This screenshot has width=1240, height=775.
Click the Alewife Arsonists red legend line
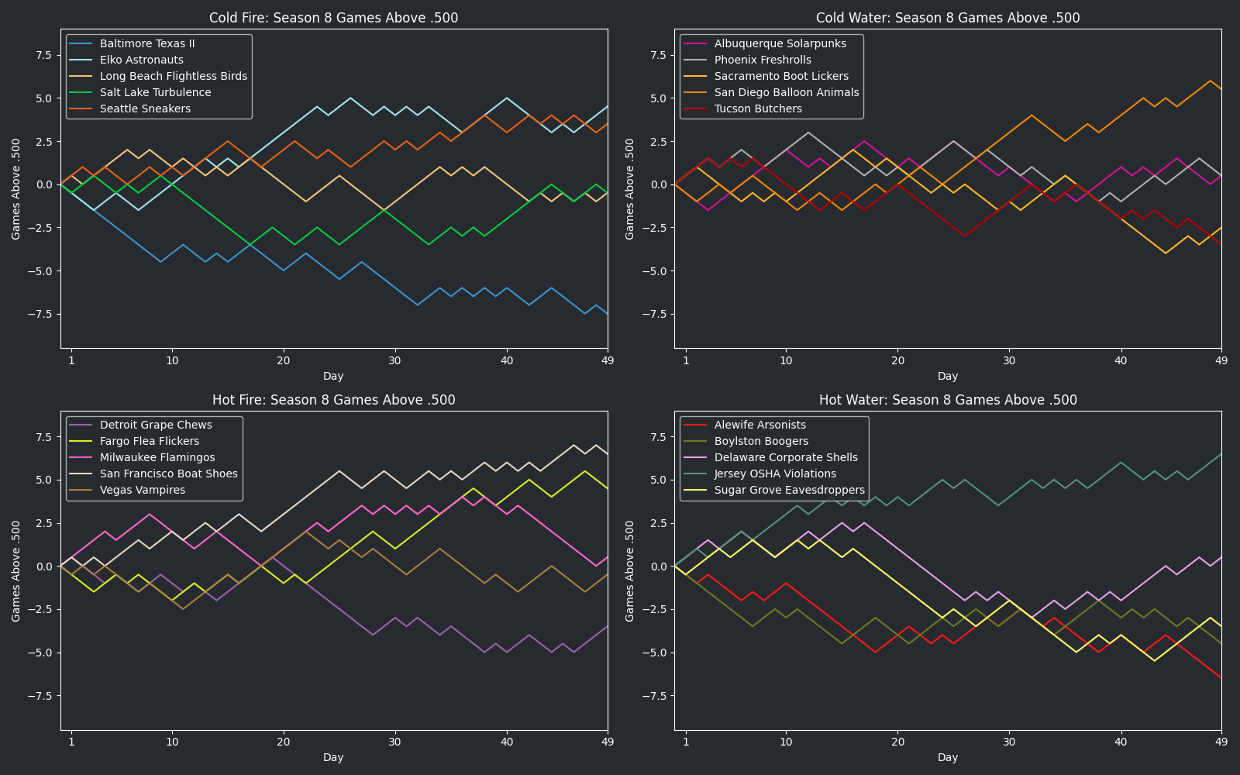(695, 425)
